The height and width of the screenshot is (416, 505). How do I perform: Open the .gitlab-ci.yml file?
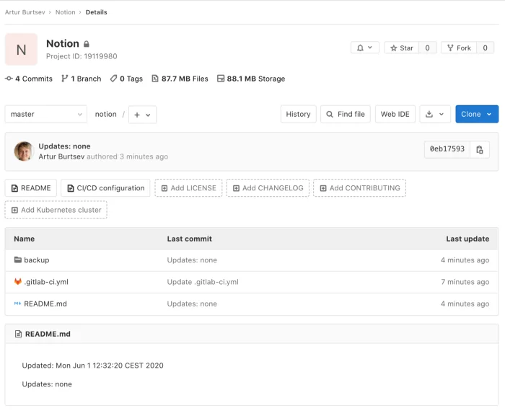point(46,282)
